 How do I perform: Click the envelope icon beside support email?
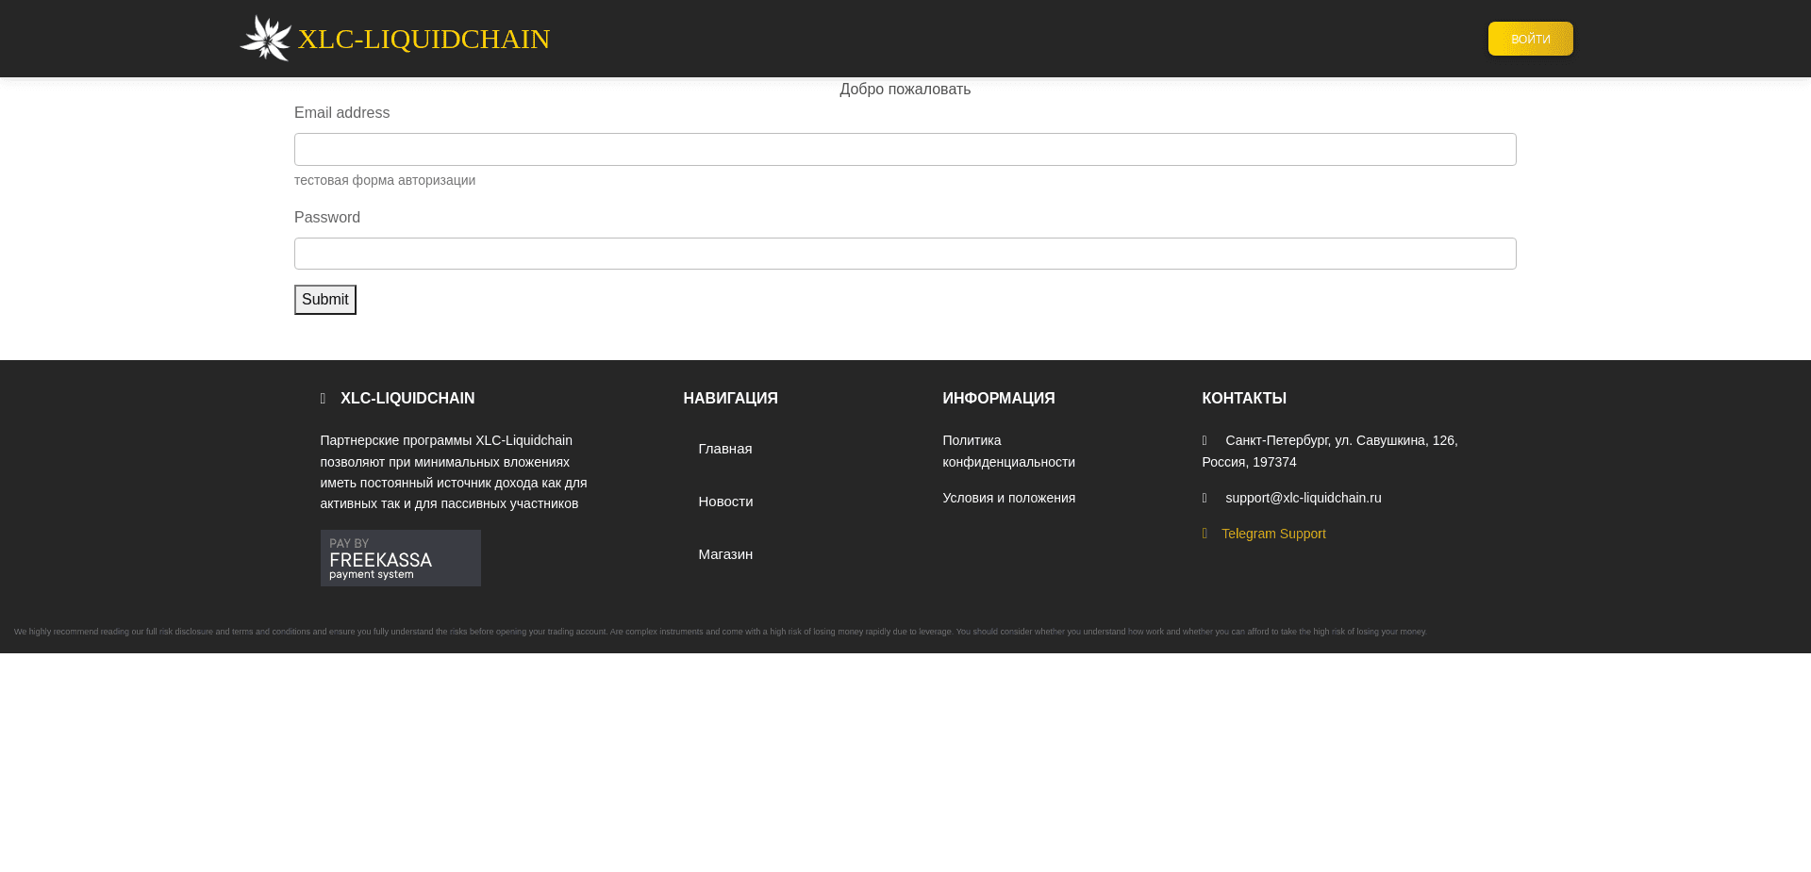point(1206,498)
